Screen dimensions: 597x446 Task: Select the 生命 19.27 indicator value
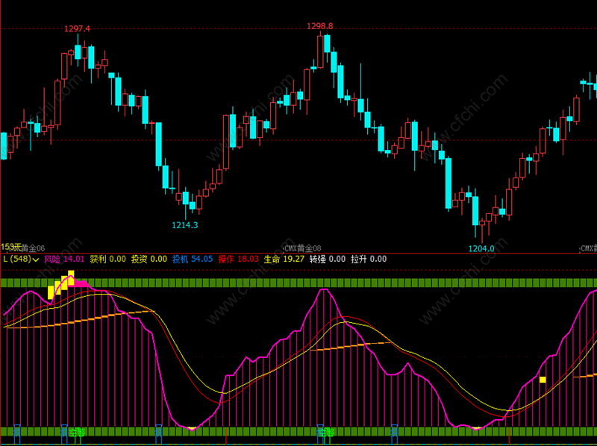pos(284,259)
